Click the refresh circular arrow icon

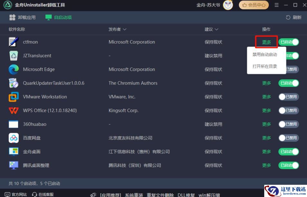pos(288,17)
